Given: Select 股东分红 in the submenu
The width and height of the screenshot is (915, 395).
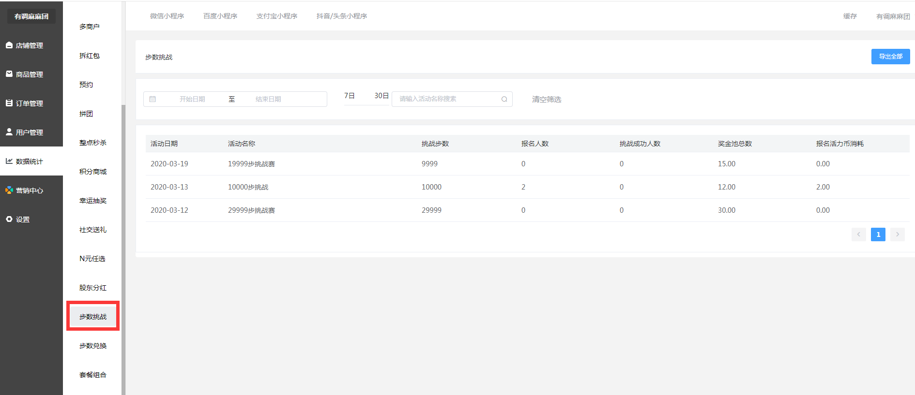Looking at the screenshot, I should 93,288.
